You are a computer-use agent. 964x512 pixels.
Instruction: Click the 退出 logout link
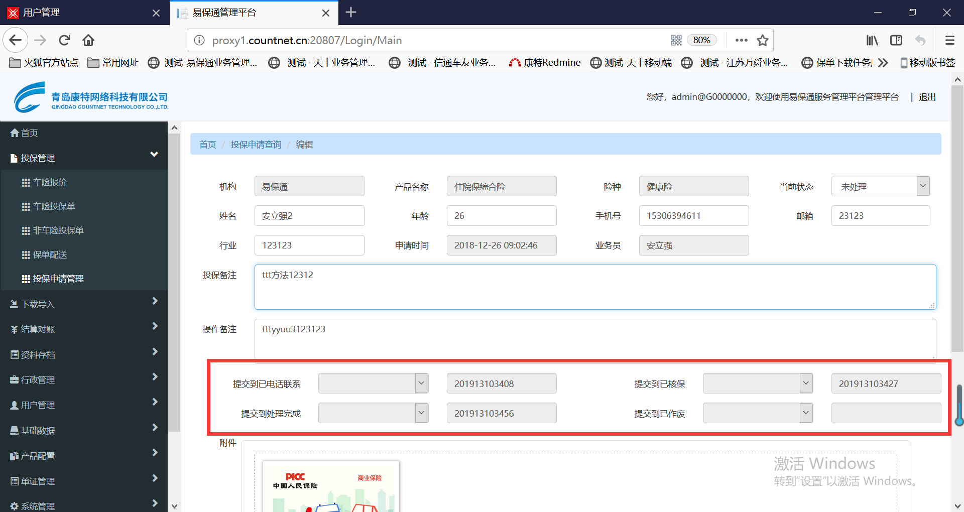coord(927,97)
